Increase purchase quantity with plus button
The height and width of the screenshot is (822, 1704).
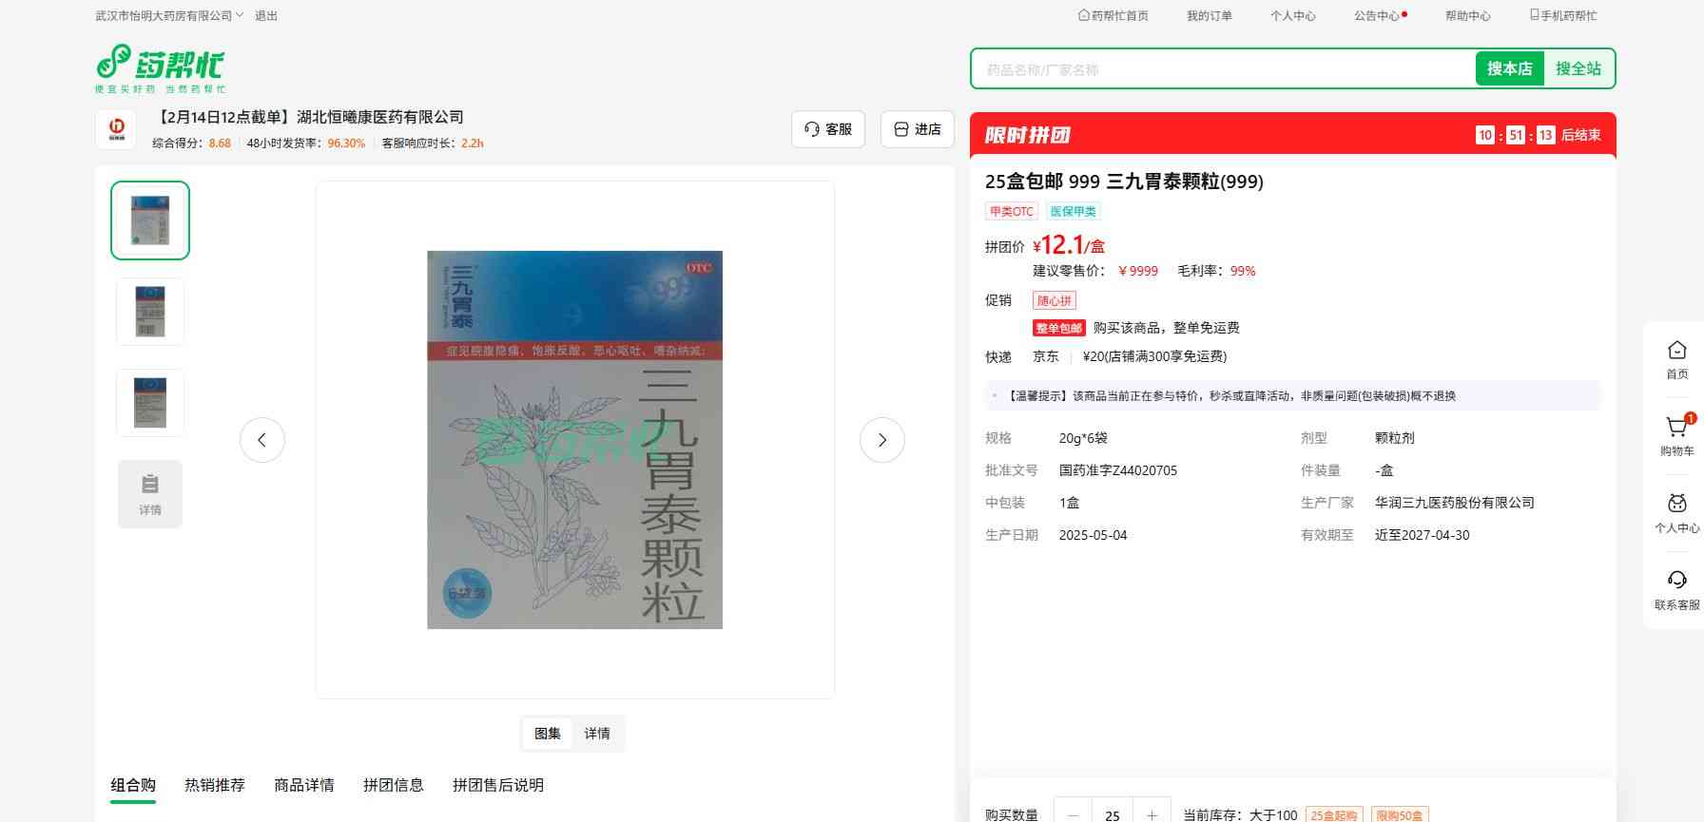tap(1152, 814)
